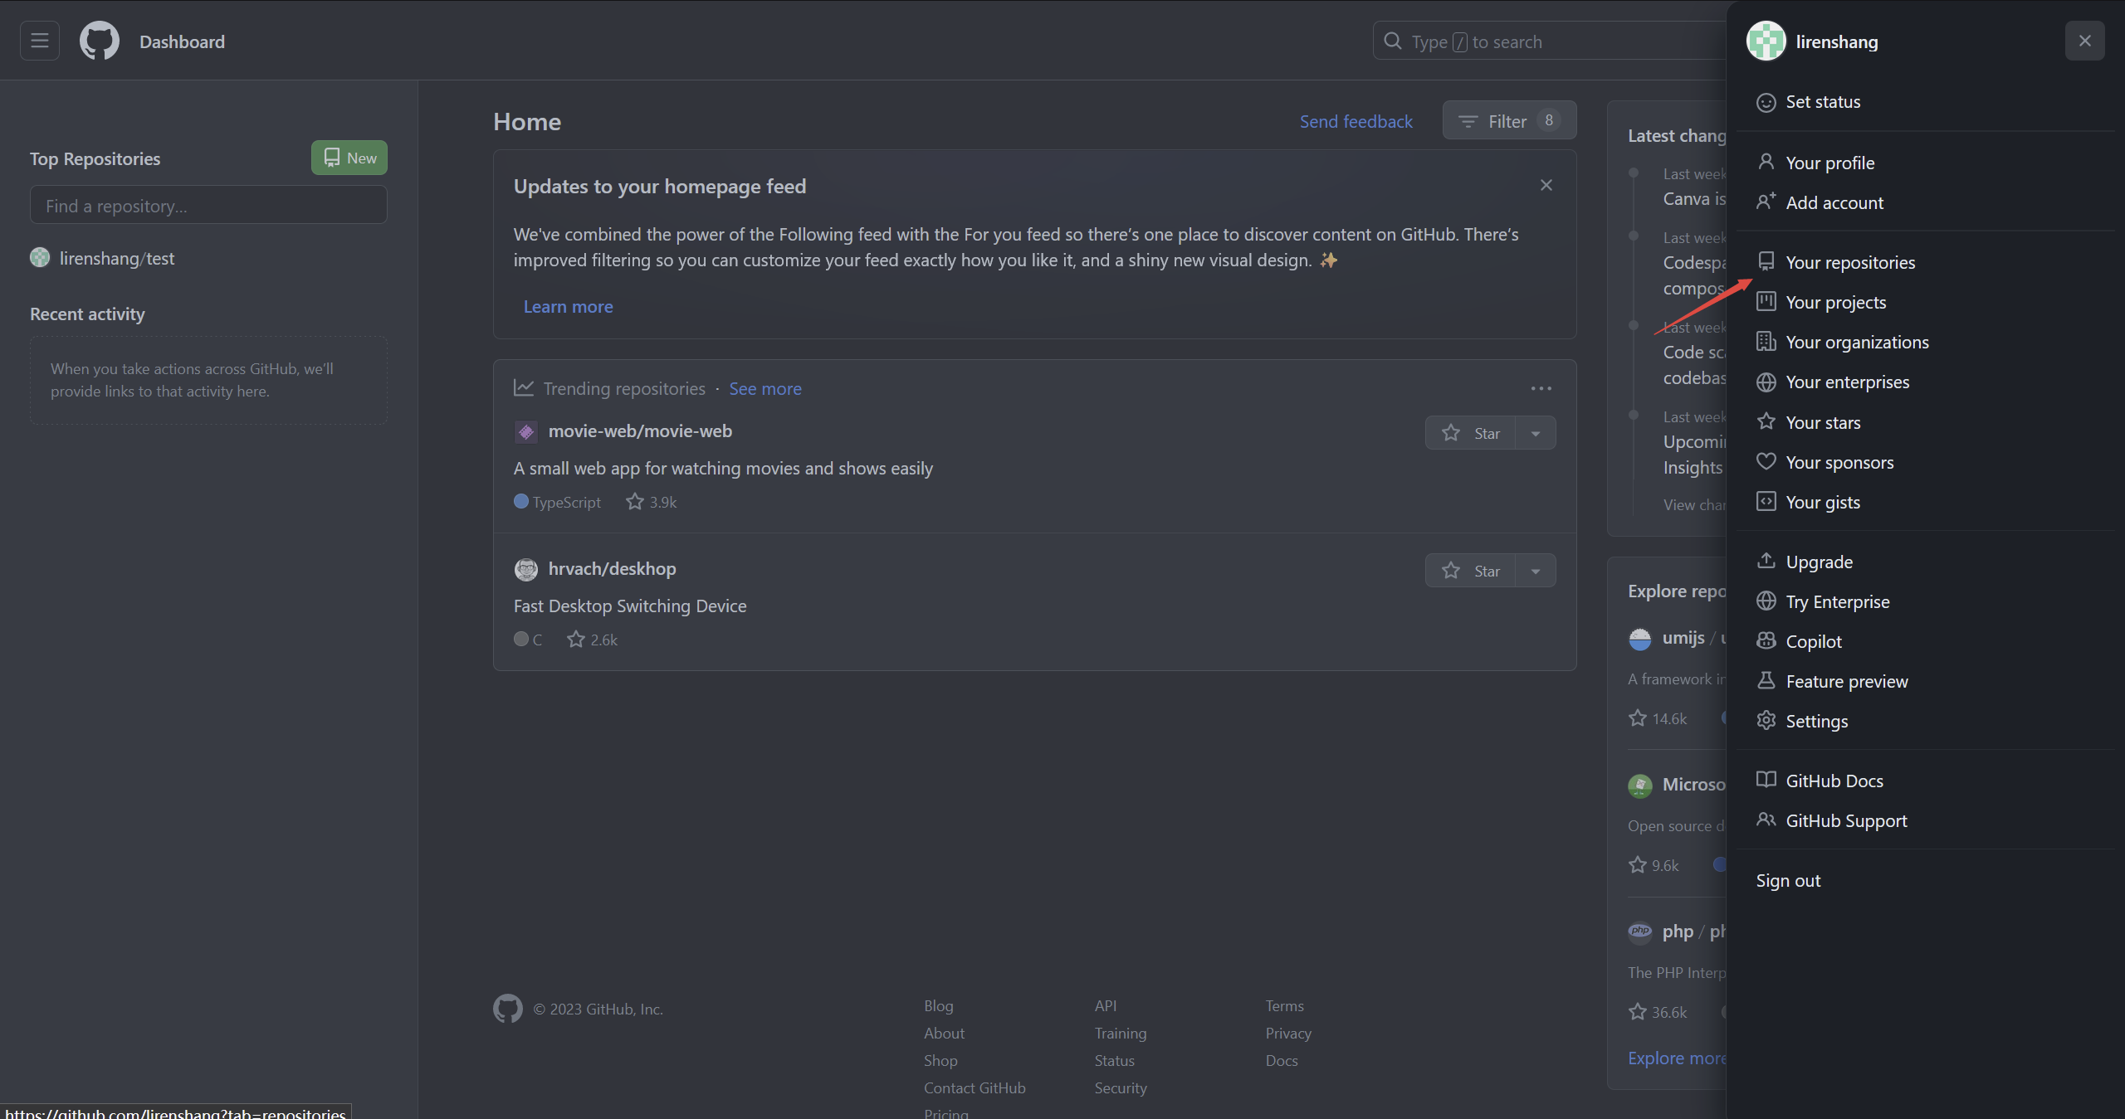2125x1119 pixels.
Task: Open GitHub Docs
Action: click(1926, 781)
